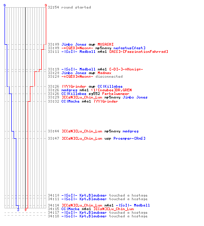Select the 34:18 hostage touched entry
Screen dimensions: 204x226
click(97, 216)
